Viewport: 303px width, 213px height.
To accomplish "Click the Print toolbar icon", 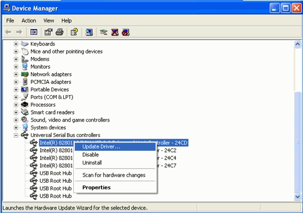I will (x=59, y=32).
